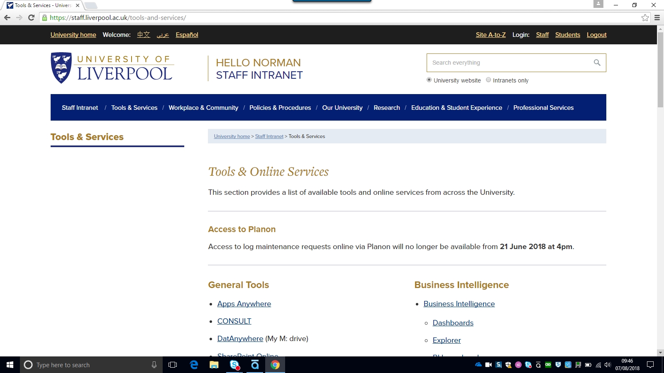Switch language to Arabic

163,35
